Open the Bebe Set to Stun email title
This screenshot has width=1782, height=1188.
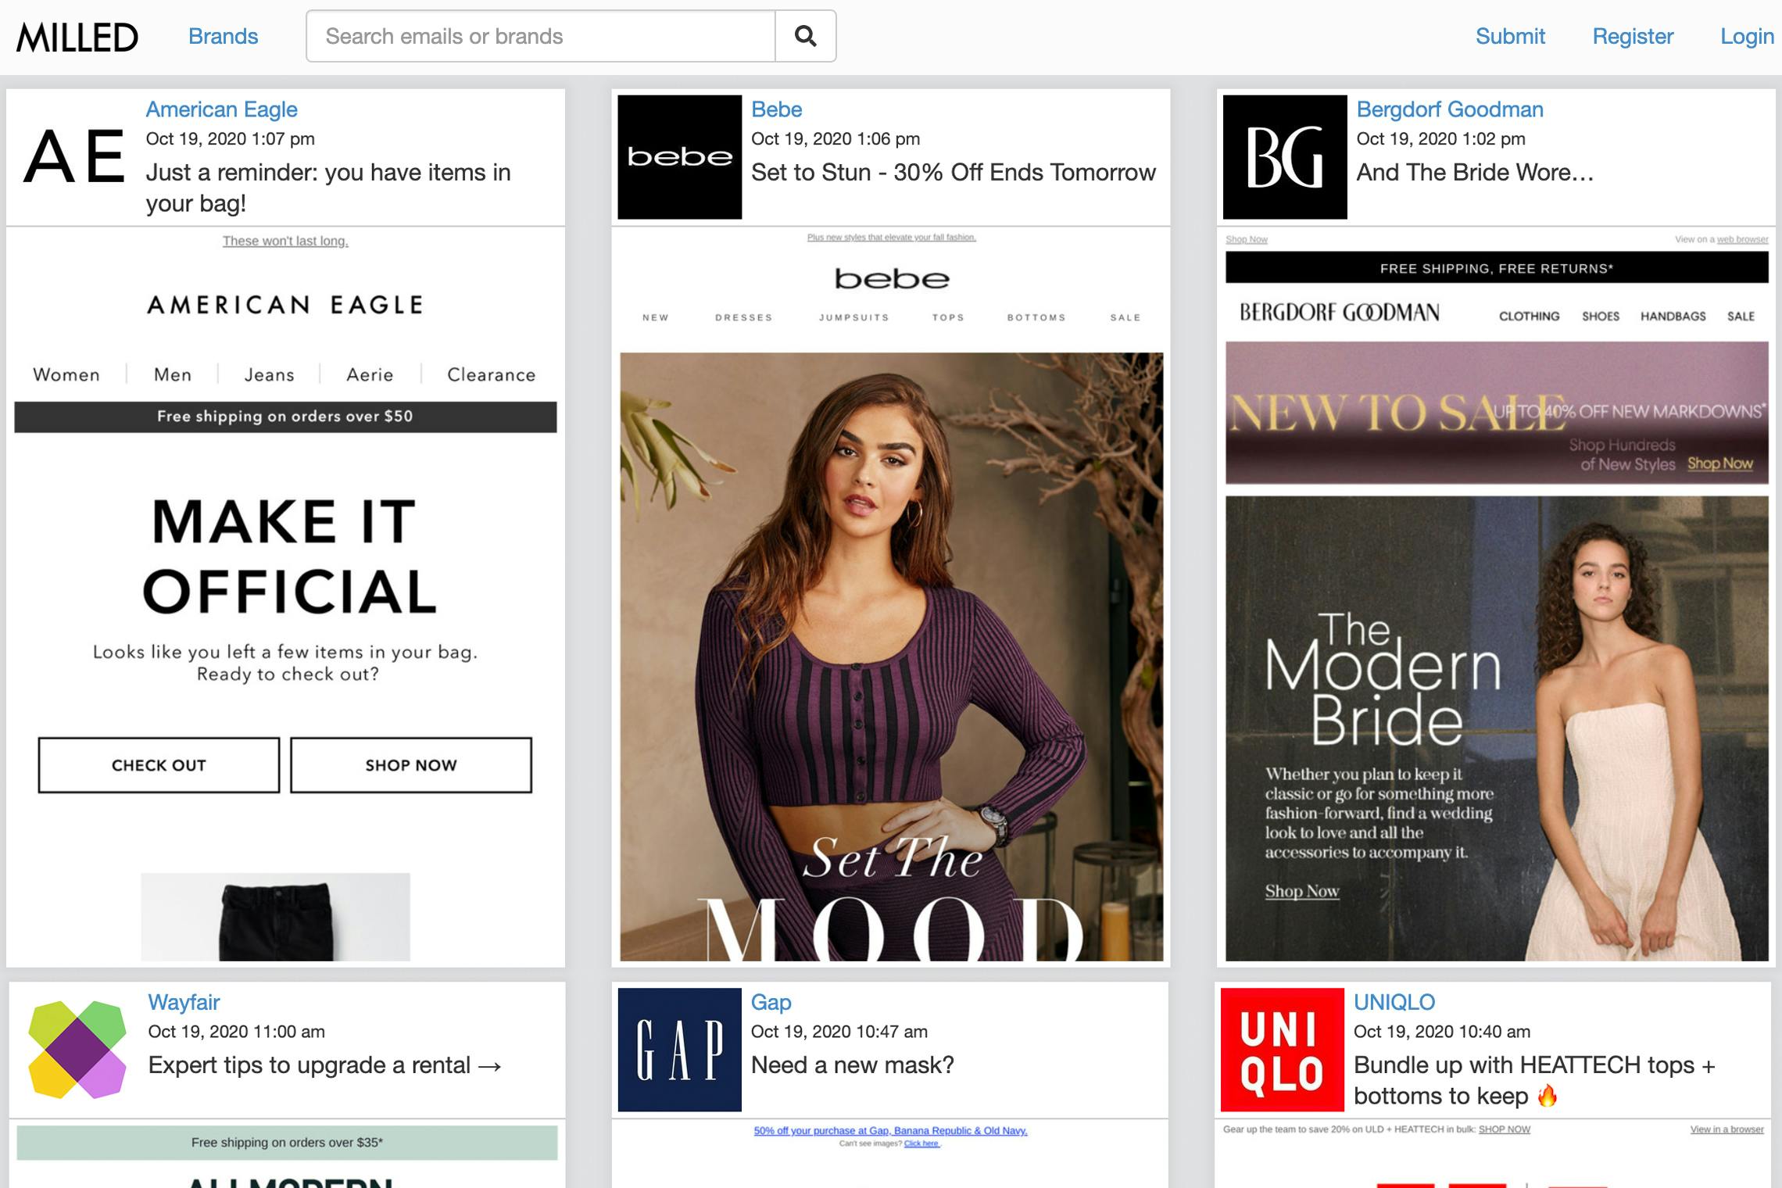point(953,172)
